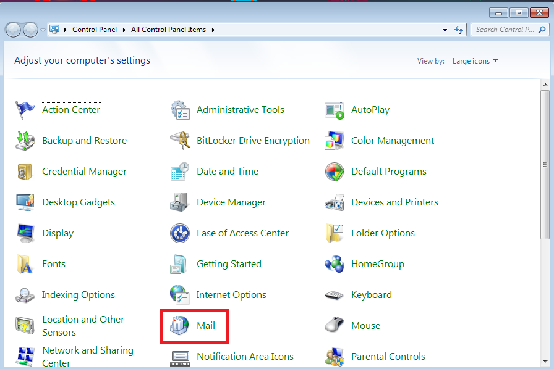Open the View by Large icons dropdown

pos(475,61)
